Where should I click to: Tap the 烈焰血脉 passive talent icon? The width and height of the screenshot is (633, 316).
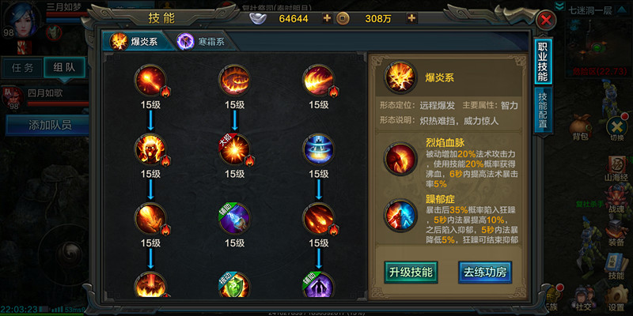tap(400, 159)
